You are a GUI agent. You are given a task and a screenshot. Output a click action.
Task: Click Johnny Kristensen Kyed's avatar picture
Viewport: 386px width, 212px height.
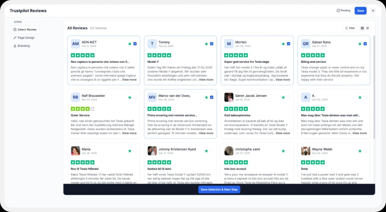click(x=152, y=151)
